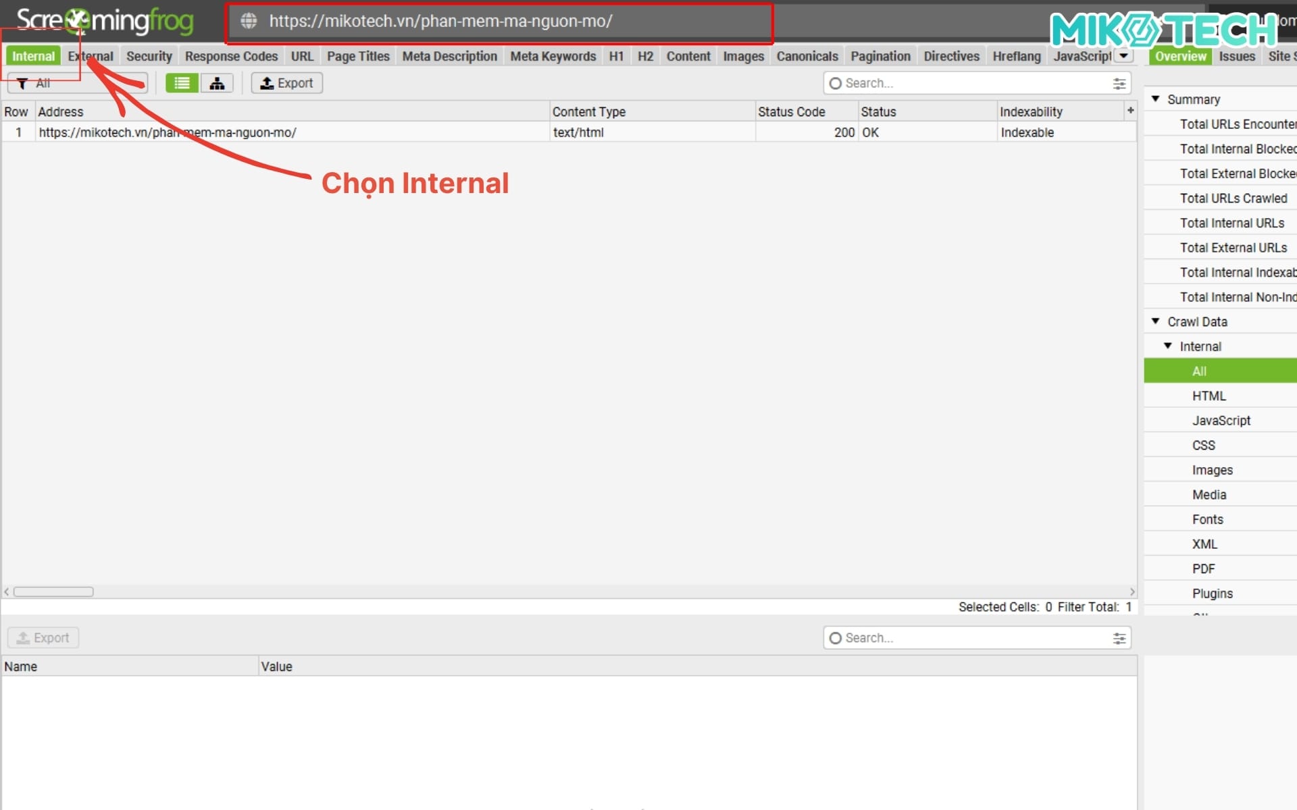Screen dimensions: 1297x810
Task: Collapse the Crawl Data section
Action: click(x=1155, y=321)
